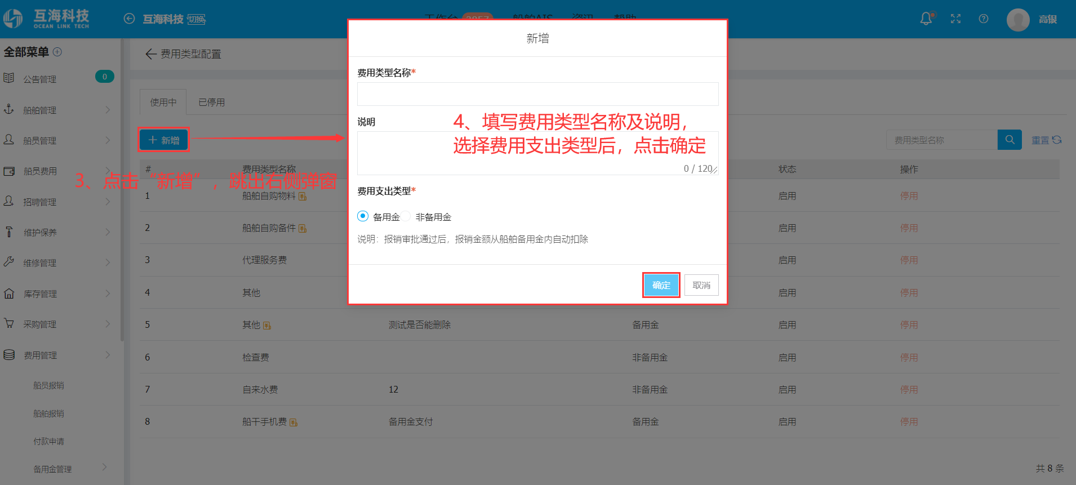Expand the 船员管理 menu chevron
This screenshot has width=1076, height=485.
[x=108, y=140]
